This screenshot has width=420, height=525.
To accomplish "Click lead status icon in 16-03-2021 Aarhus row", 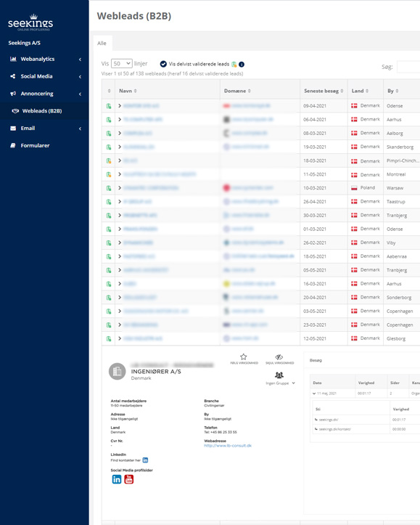I will point(109,284).
